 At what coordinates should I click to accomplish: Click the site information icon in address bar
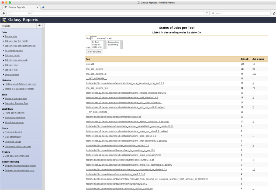point(9,13)
